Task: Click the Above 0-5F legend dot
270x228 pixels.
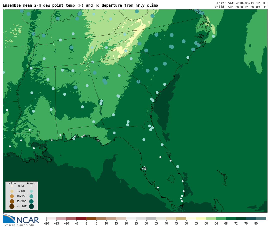Action: pyautogui.click(x=31, y=186)
